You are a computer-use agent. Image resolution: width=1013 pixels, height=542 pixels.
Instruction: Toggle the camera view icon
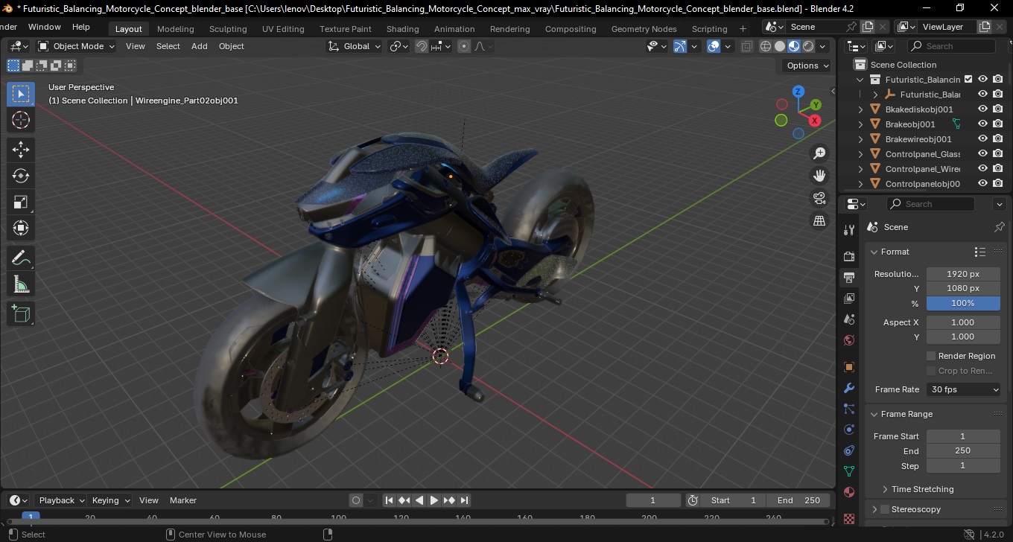(x=819, y=198)
